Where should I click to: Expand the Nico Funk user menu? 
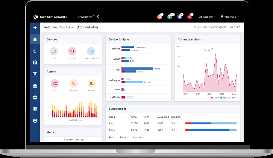[x=229, y=17]
